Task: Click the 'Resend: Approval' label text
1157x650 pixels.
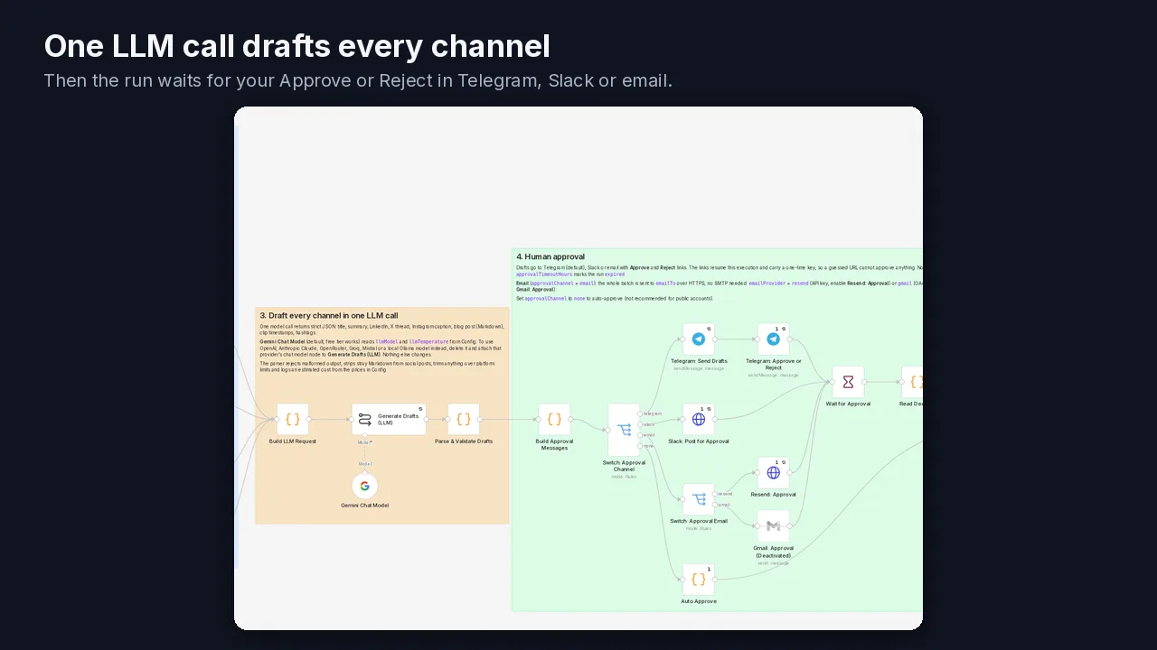Action: (x=773, y=495)
